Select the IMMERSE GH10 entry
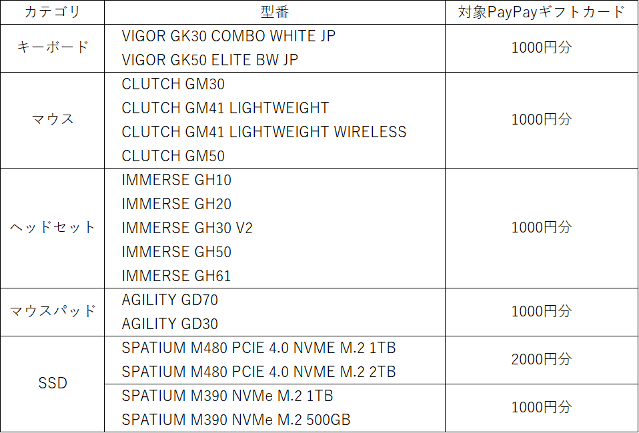The image size is (639, 433). (x=176, y=180)
